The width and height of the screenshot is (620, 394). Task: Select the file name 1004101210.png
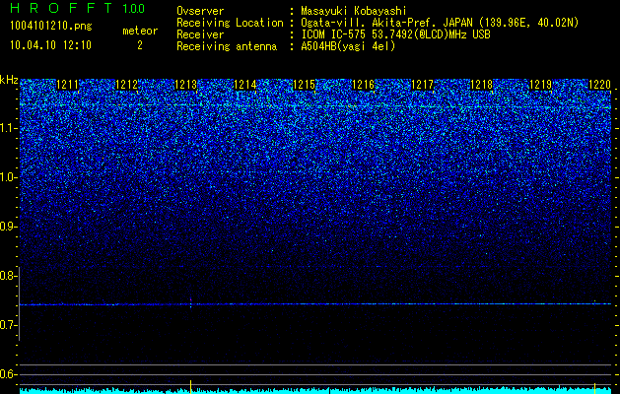[51, 27]
